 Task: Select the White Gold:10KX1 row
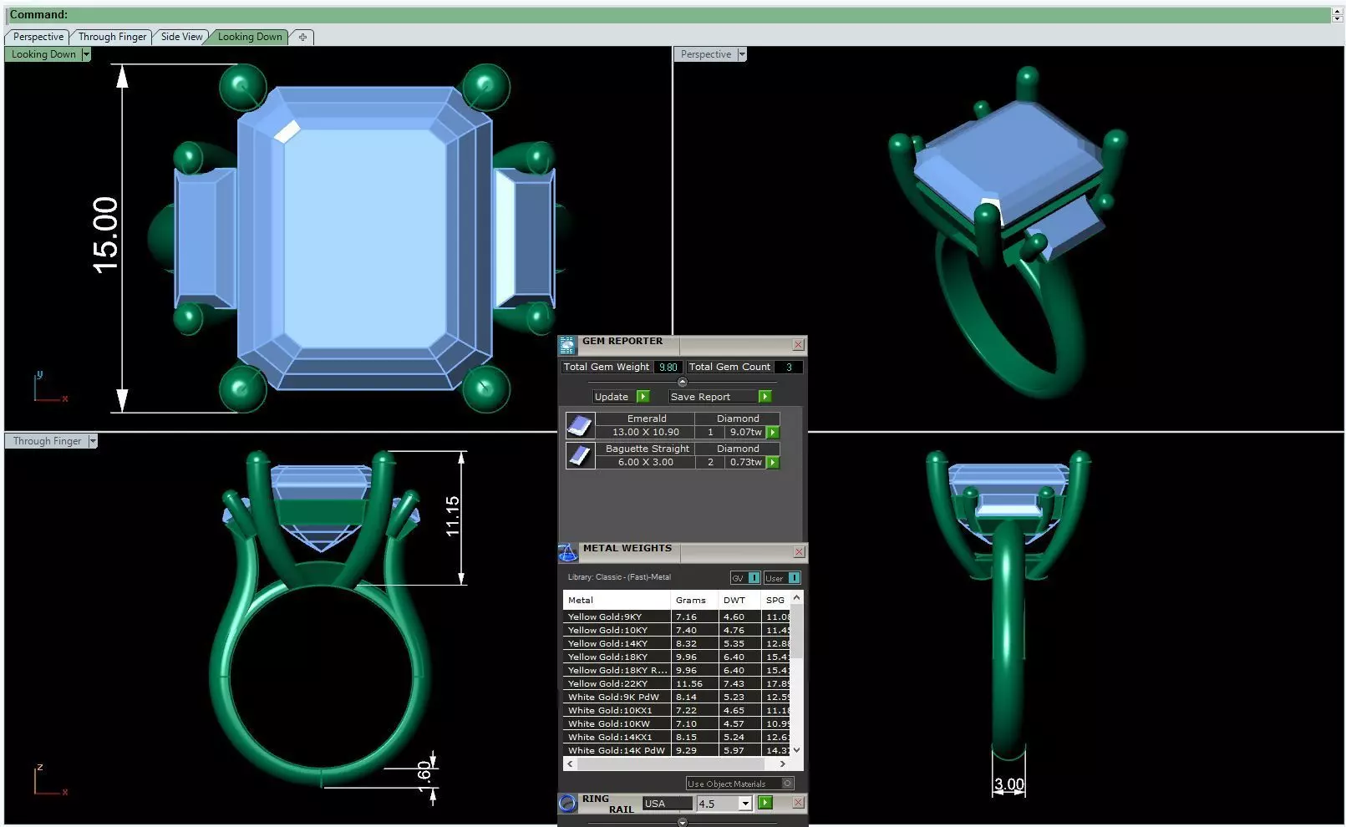click(677, 710)
